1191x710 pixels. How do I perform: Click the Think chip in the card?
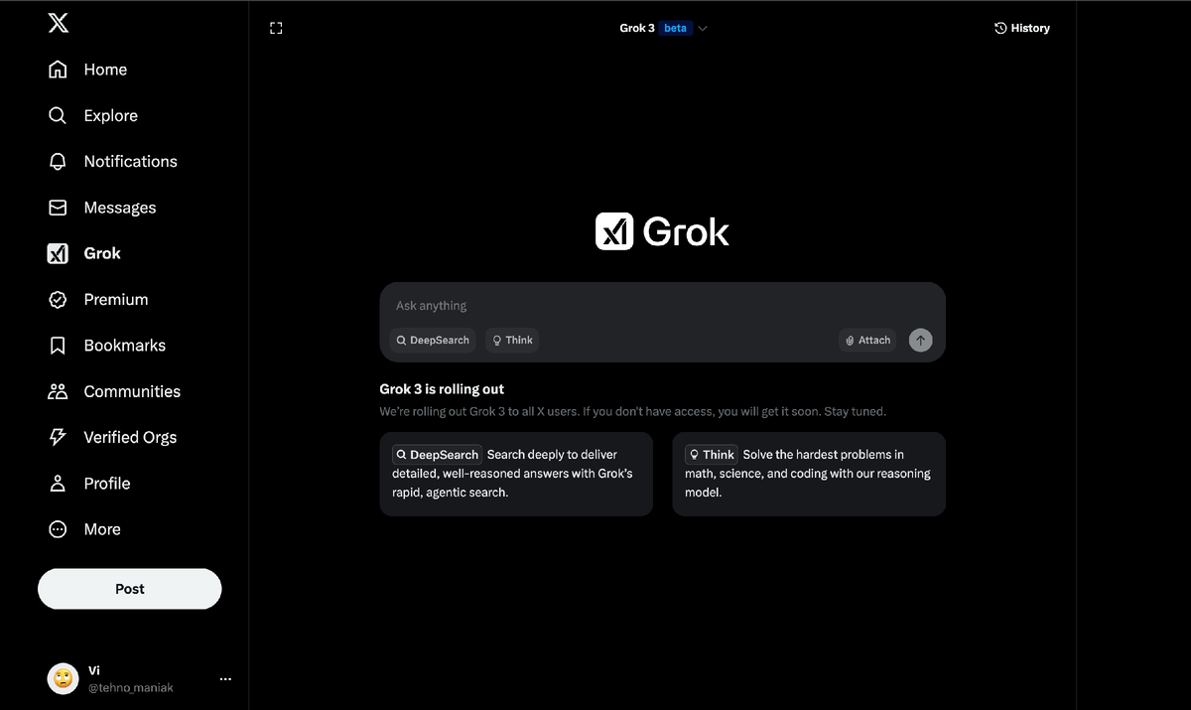pos(712,454)
